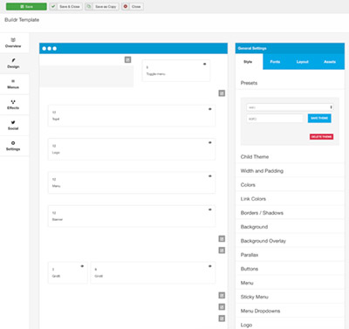349x329 pixels.
Task: Click the grey row icon directly above the Grid blocks
Action: tap(222, 250)
